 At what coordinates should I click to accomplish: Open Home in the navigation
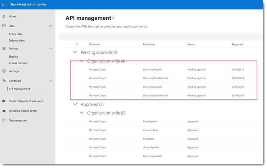coord(12,16)
